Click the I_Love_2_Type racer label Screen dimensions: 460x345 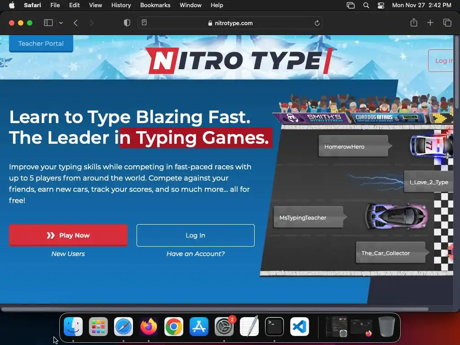pyautogui.click(x=429, y=182)
